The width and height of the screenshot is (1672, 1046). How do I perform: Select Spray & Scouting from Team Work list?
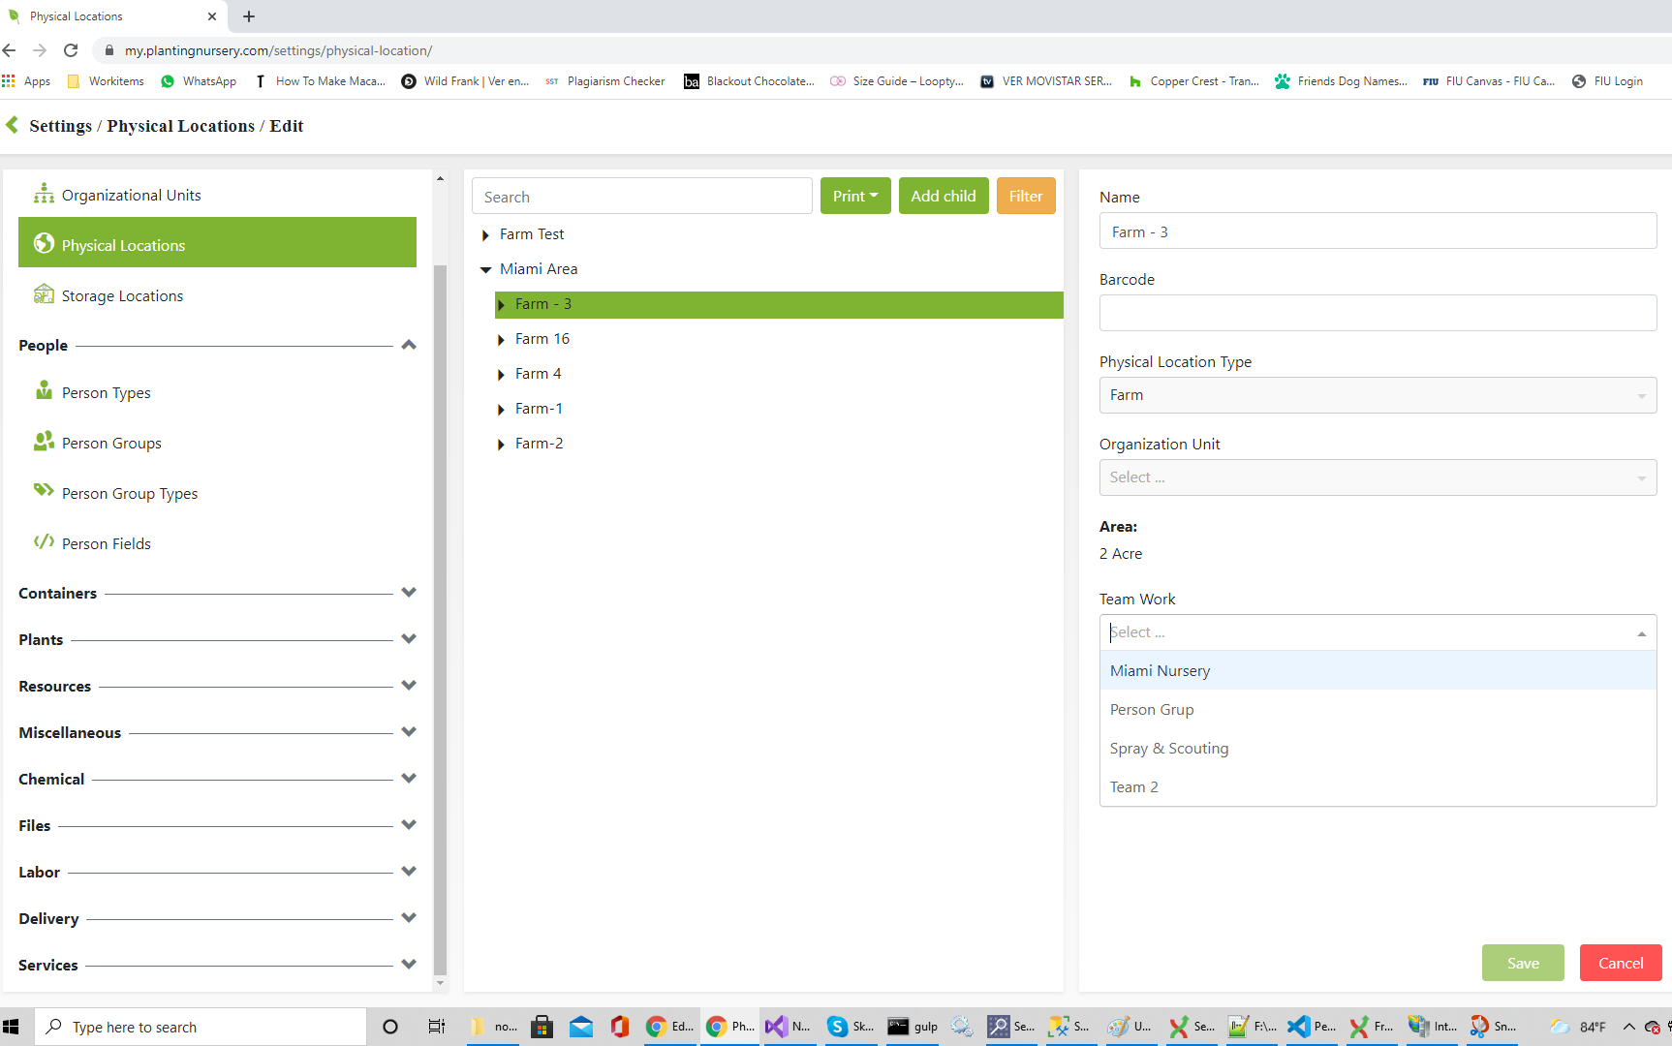coord(1168,749)
